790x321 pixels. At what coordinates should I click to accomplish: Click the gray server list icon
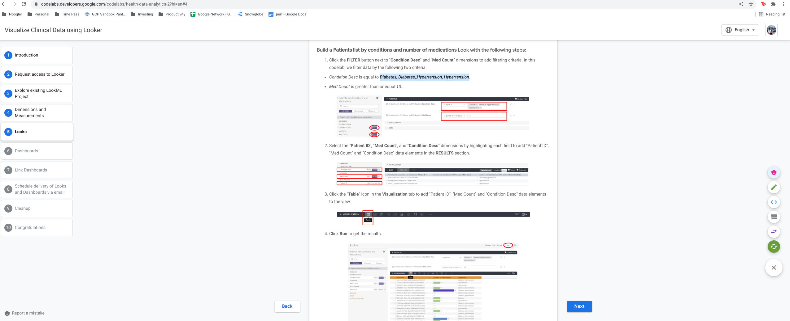(x=774, y=217)
